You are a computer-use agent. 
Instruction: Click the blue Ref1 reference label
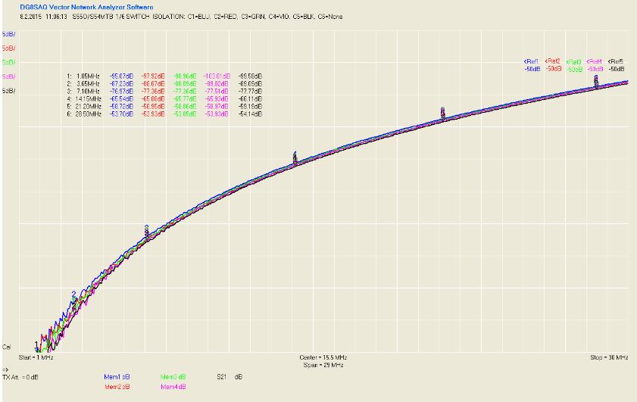(x=532, y=62)
